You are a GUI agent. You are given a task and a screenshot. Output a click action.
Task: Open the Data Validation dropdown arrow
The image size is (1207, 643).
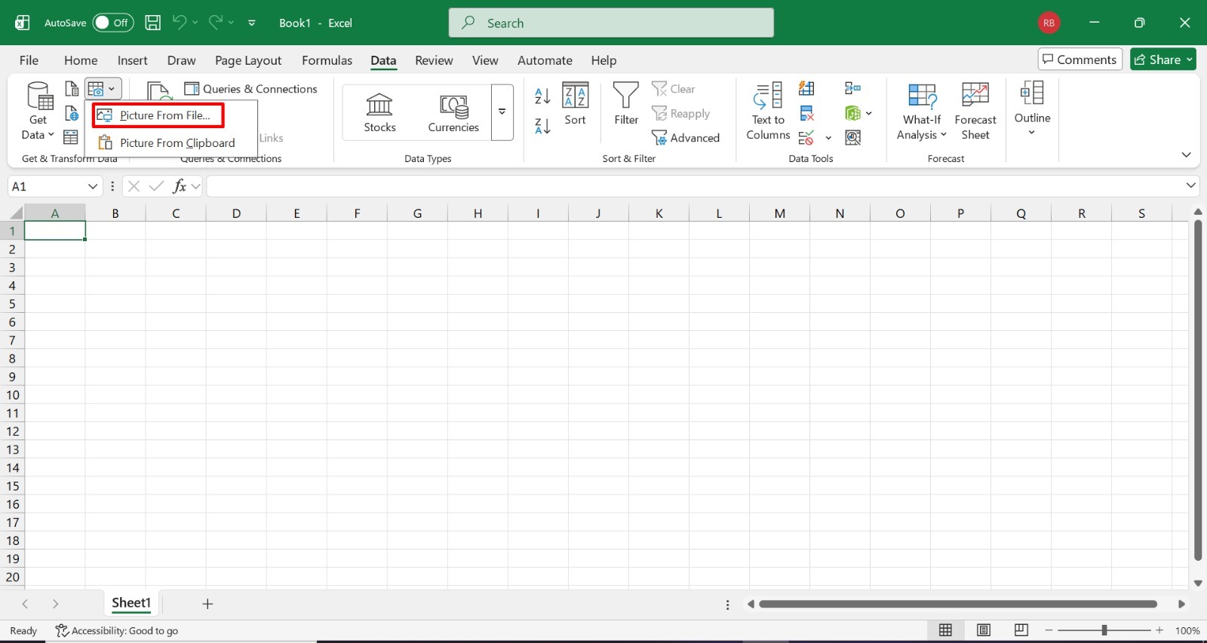828,138
